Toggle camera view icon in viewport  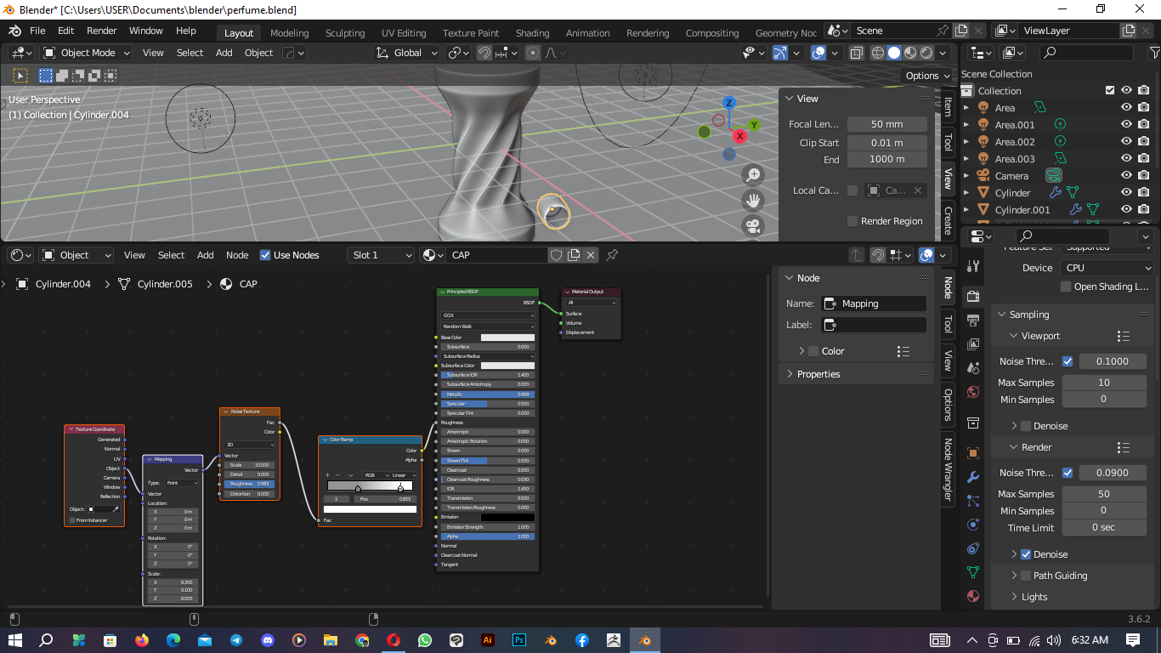[753, 226]
